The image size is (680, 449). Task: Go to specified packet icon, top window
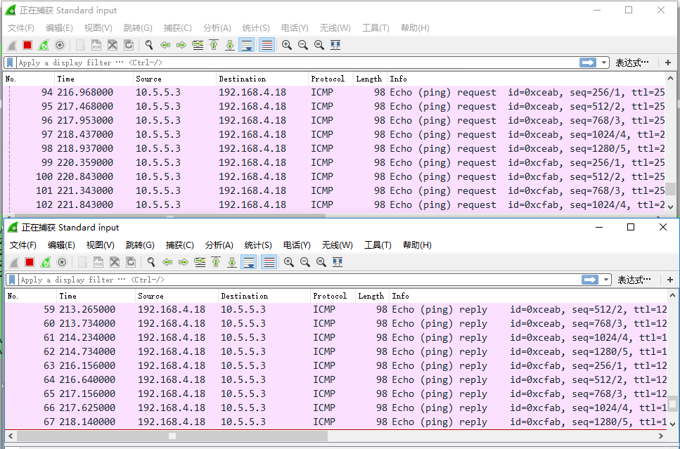198,45
